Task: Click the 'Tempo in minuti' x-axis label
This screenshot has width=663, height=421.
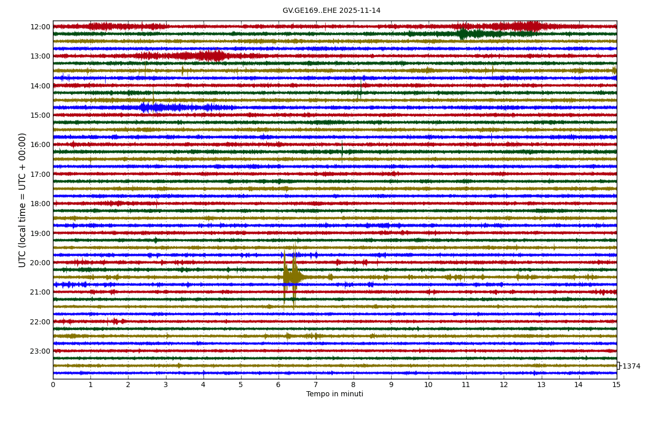Action: (x=335, y=394)
